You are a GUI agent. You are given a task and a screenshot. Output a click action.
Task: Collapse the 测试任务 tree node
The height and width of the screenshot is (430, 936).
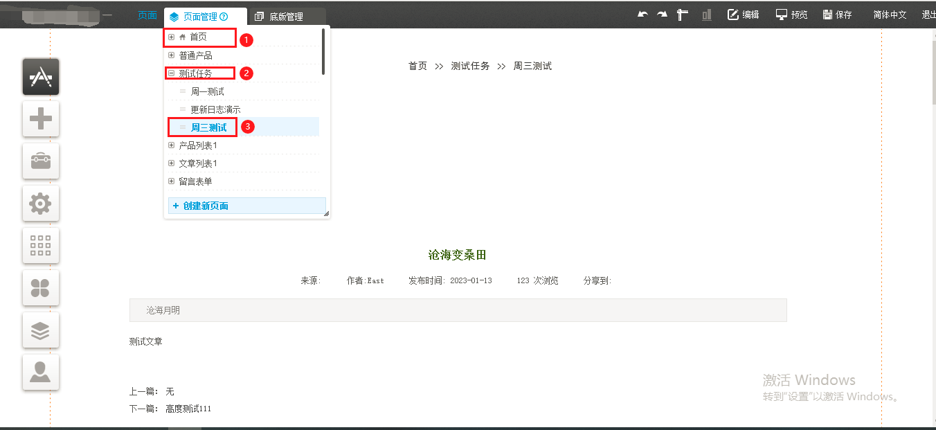172,73
